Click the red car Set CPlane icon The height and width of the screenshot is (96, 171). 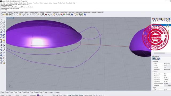pyautogui.click(x=46, y=14)
